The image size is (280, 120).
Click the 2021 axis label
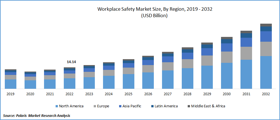tap(50, 94)
